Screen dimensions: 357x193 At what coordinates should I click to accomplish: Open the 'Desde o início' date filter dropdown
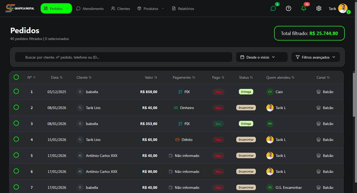click(x=262, y=57)
